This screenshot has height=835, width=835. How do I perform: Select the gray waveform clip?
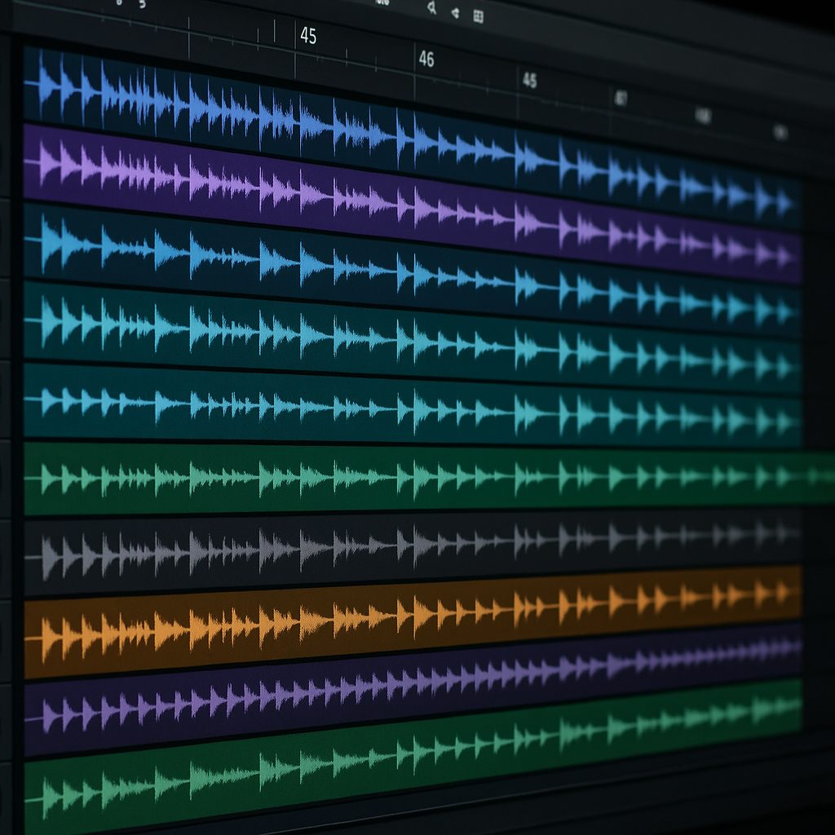click(x=326, y=546)
